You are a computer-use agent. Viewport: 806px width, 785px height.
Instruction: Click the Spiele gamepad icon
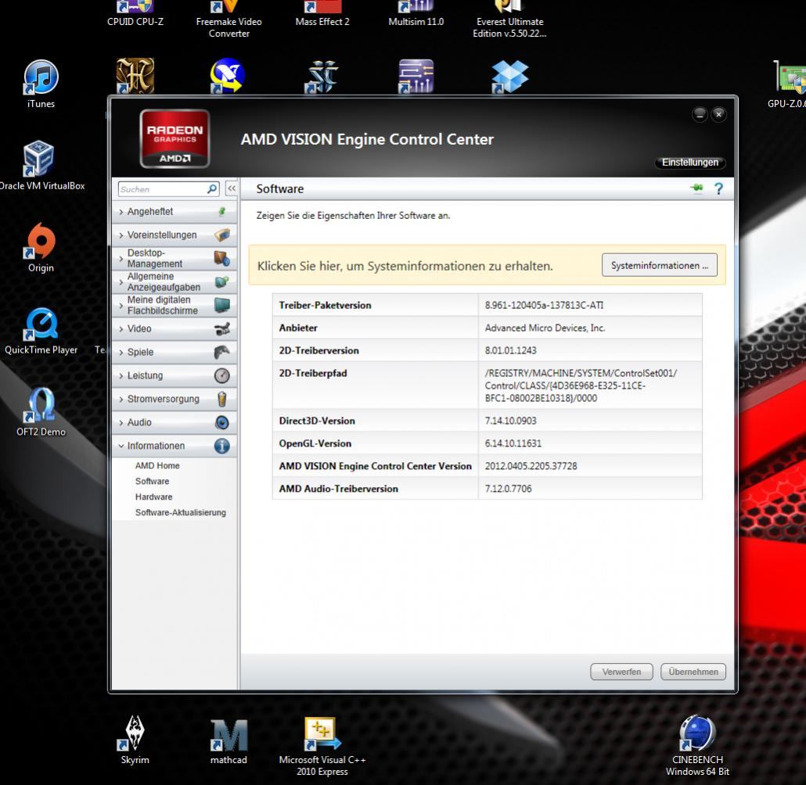pos(221,352)
